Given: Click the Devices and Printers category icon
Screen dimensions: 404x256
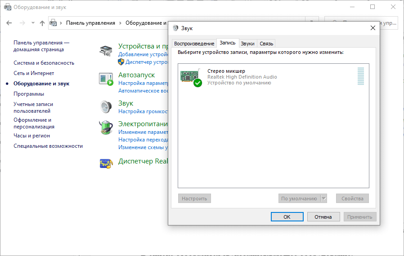Looking at the screenshot, I should click(106, 52).
